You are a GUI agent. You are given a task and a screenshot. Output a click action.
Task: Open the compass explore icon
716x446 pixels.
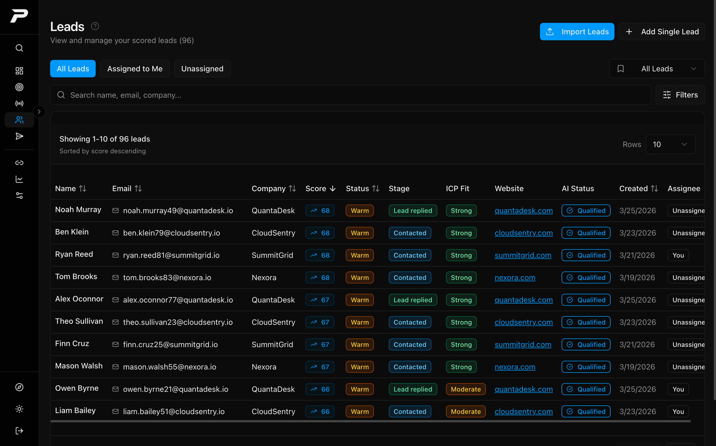pyautogui.click(x=19, y=387)
